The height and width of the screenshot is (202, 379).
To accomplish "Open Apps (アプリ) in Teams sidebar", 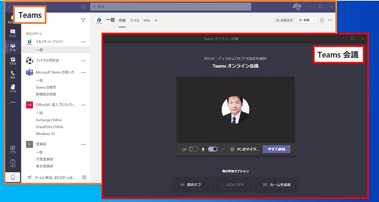I will click(x=13, y=150).
